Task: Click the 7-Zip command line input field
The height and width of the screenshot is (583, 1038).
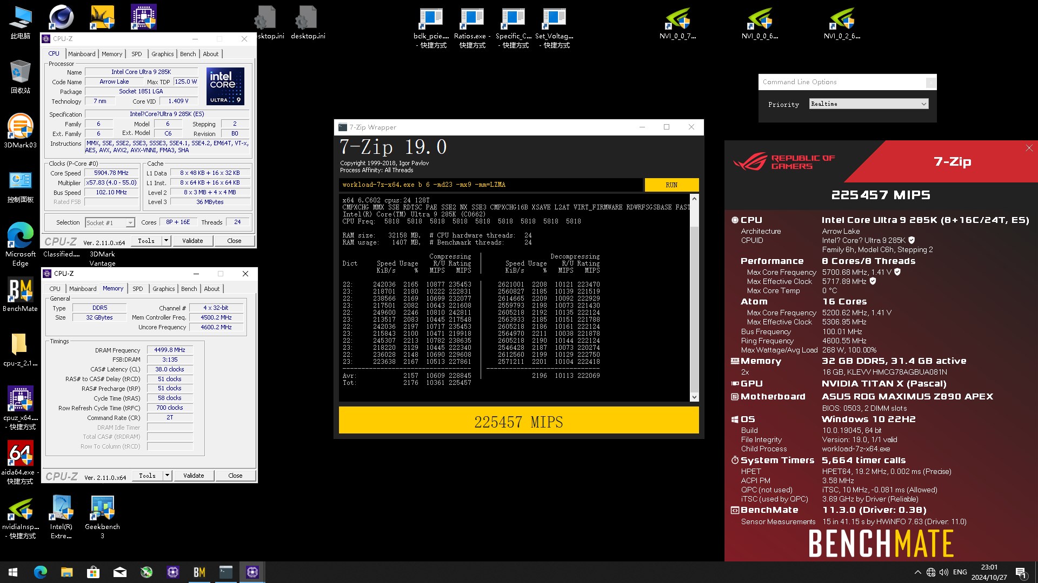Action: pos(491,185)
